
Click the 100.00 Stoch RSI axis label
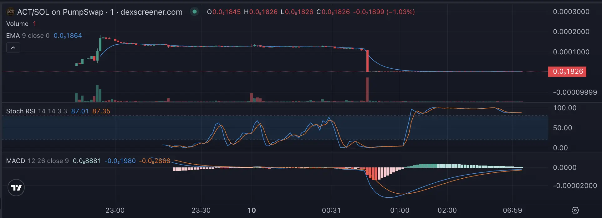[x=565, y=108]
